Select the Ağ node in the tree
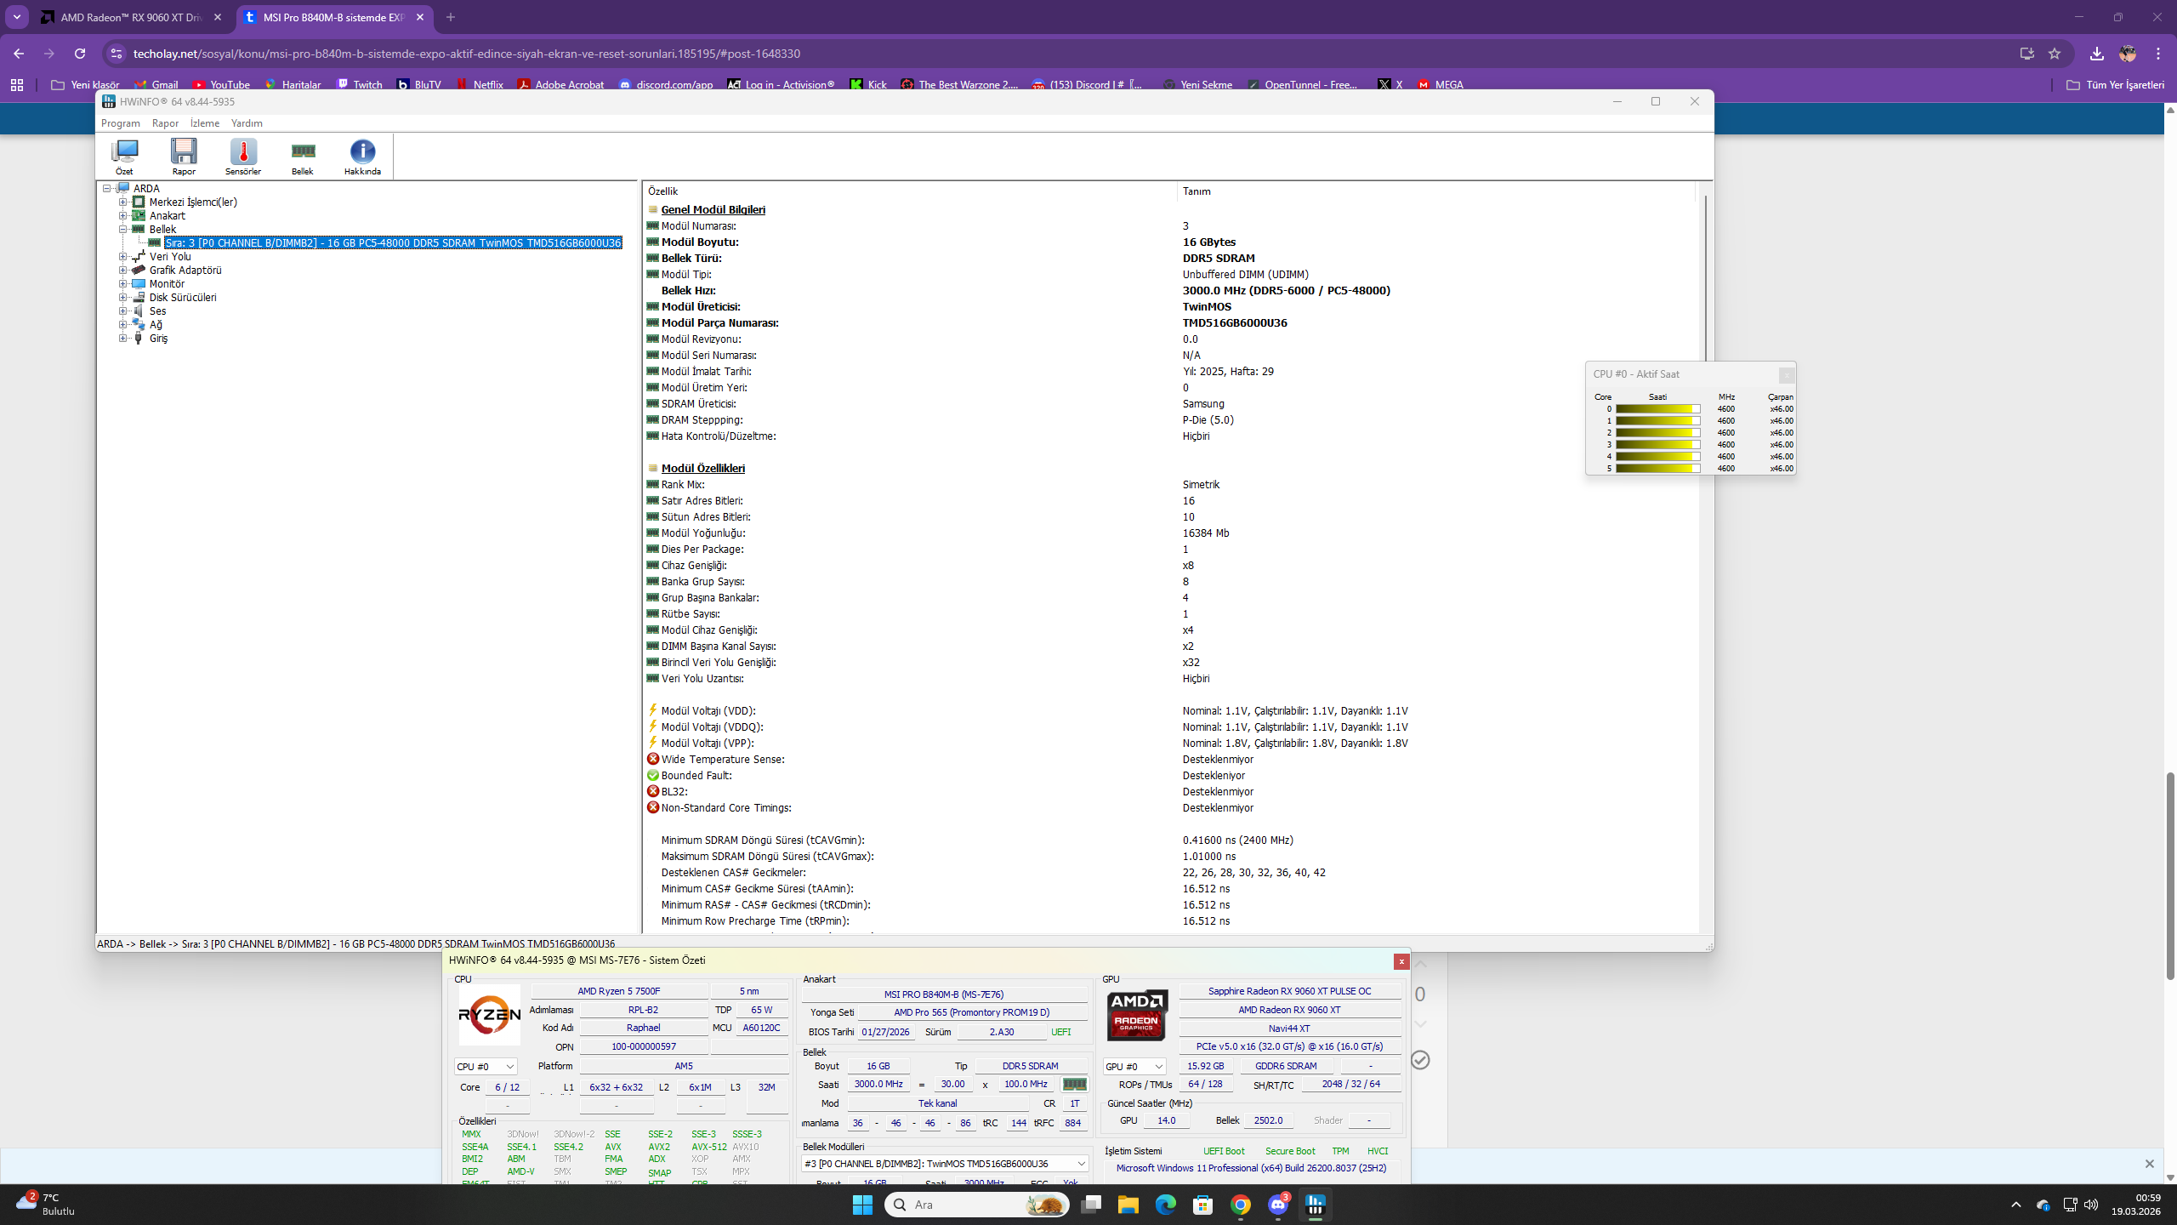Image resolution: width=2177 pixels, height=1225 pixels. click(x=156, y=325)
